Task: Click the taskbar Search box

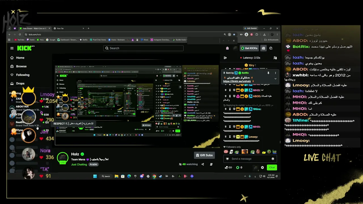Action: click(x=106, y=176)
